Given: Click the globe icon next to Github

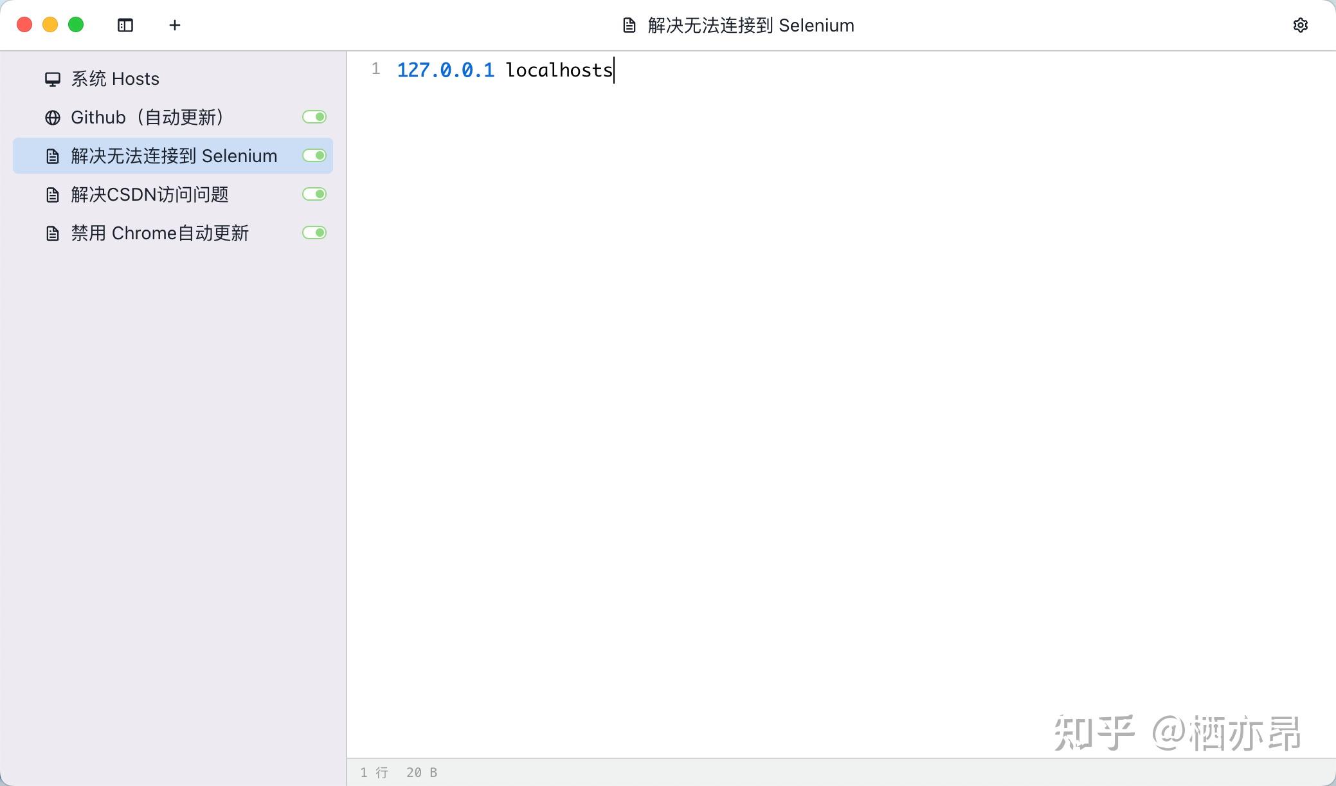Looking at the screenshot, I should tap(53, 117).
